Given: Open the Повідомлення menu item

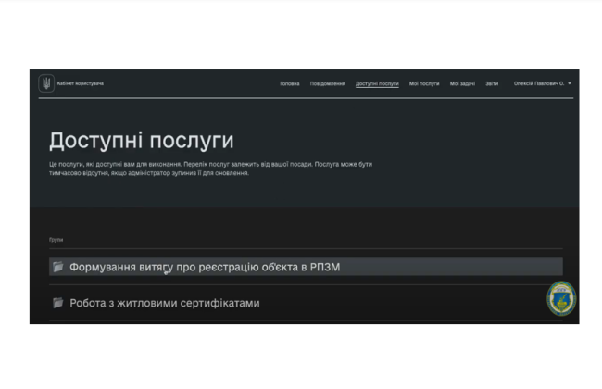Looking at the screenshot, I should click(x=328, y=83).
